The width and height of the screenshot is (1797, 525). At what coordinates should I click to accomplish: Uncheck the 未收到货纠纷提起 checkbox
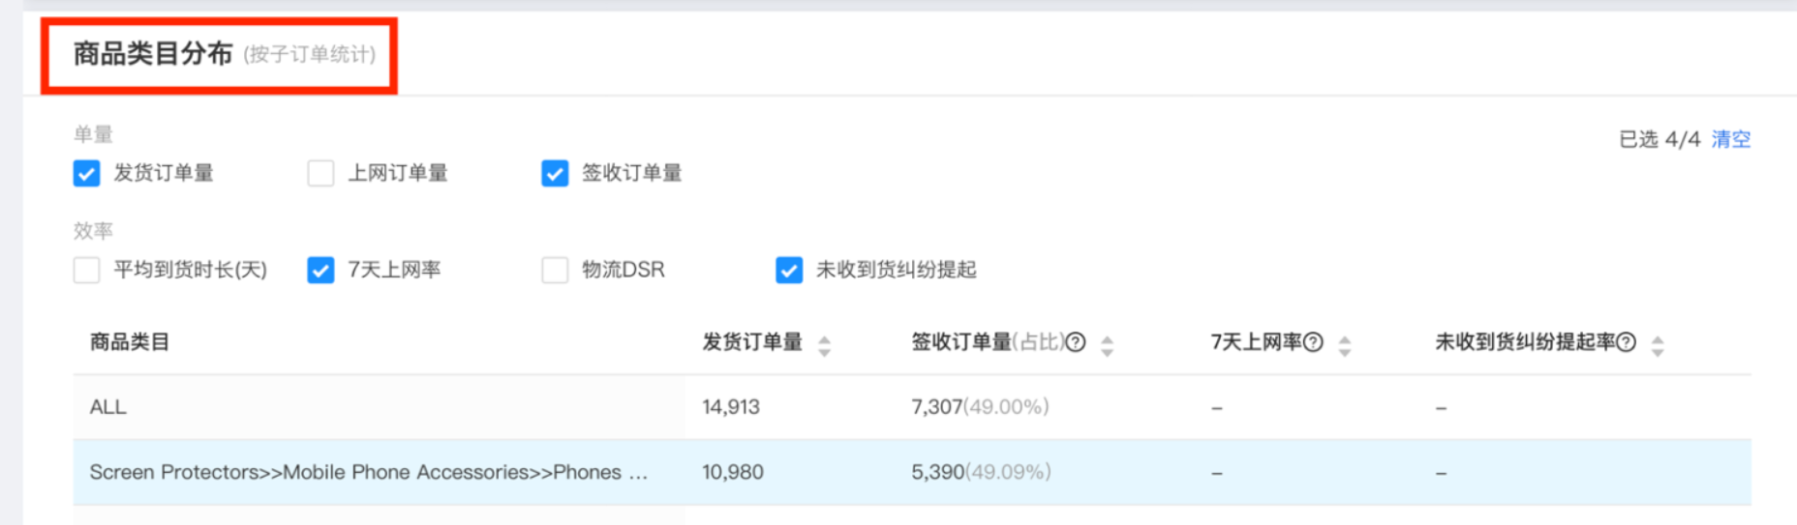pyautogui.click(x=789, y=270)
